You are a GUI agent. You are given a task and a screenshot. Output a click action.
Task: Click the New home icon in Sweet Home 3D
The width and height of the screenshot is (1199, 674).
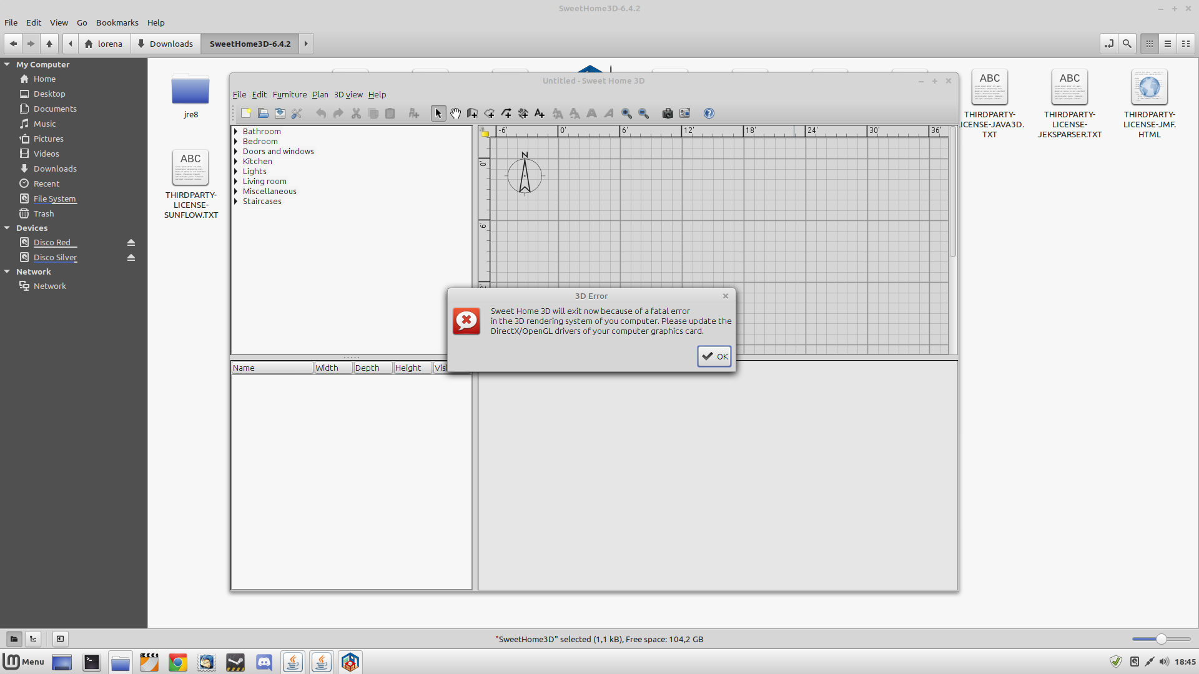pos(246,113)
